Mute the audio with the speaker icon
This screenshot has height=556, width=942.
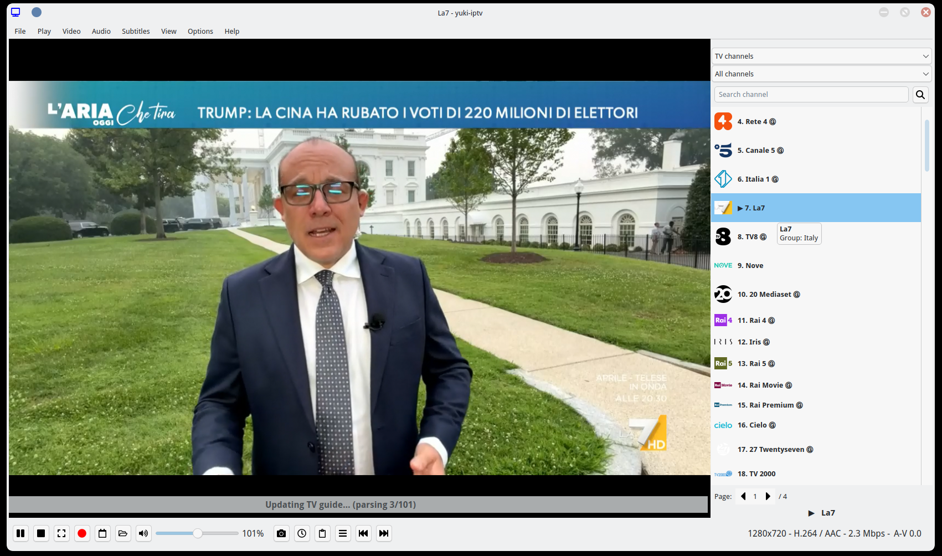click(x=143, y=533)
